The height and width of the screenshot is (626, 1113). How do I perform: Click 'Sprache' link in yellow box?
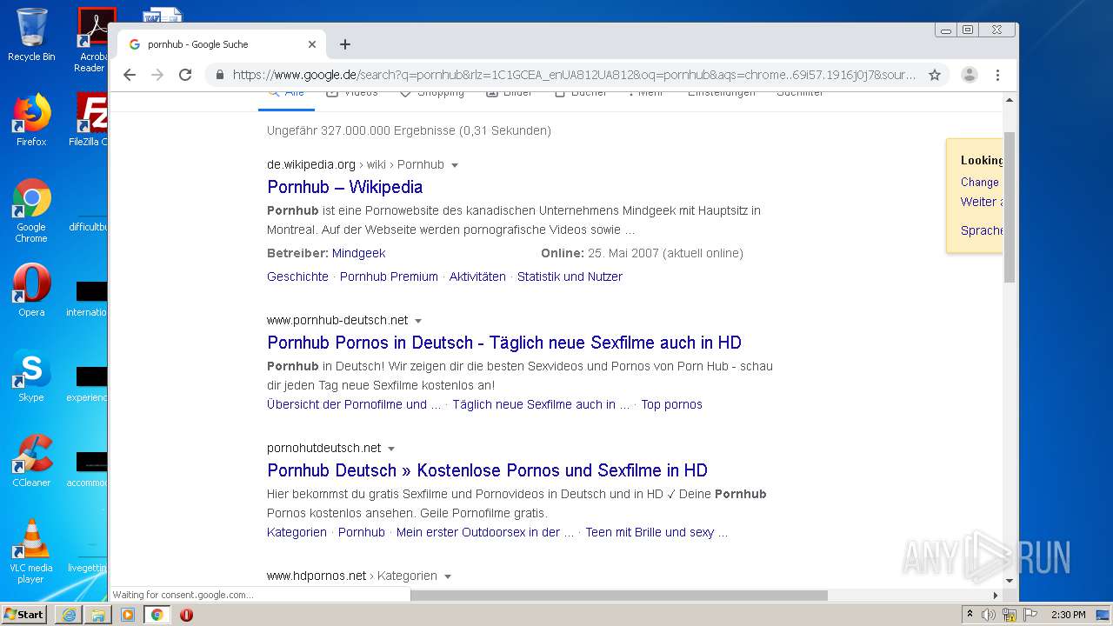982,230
